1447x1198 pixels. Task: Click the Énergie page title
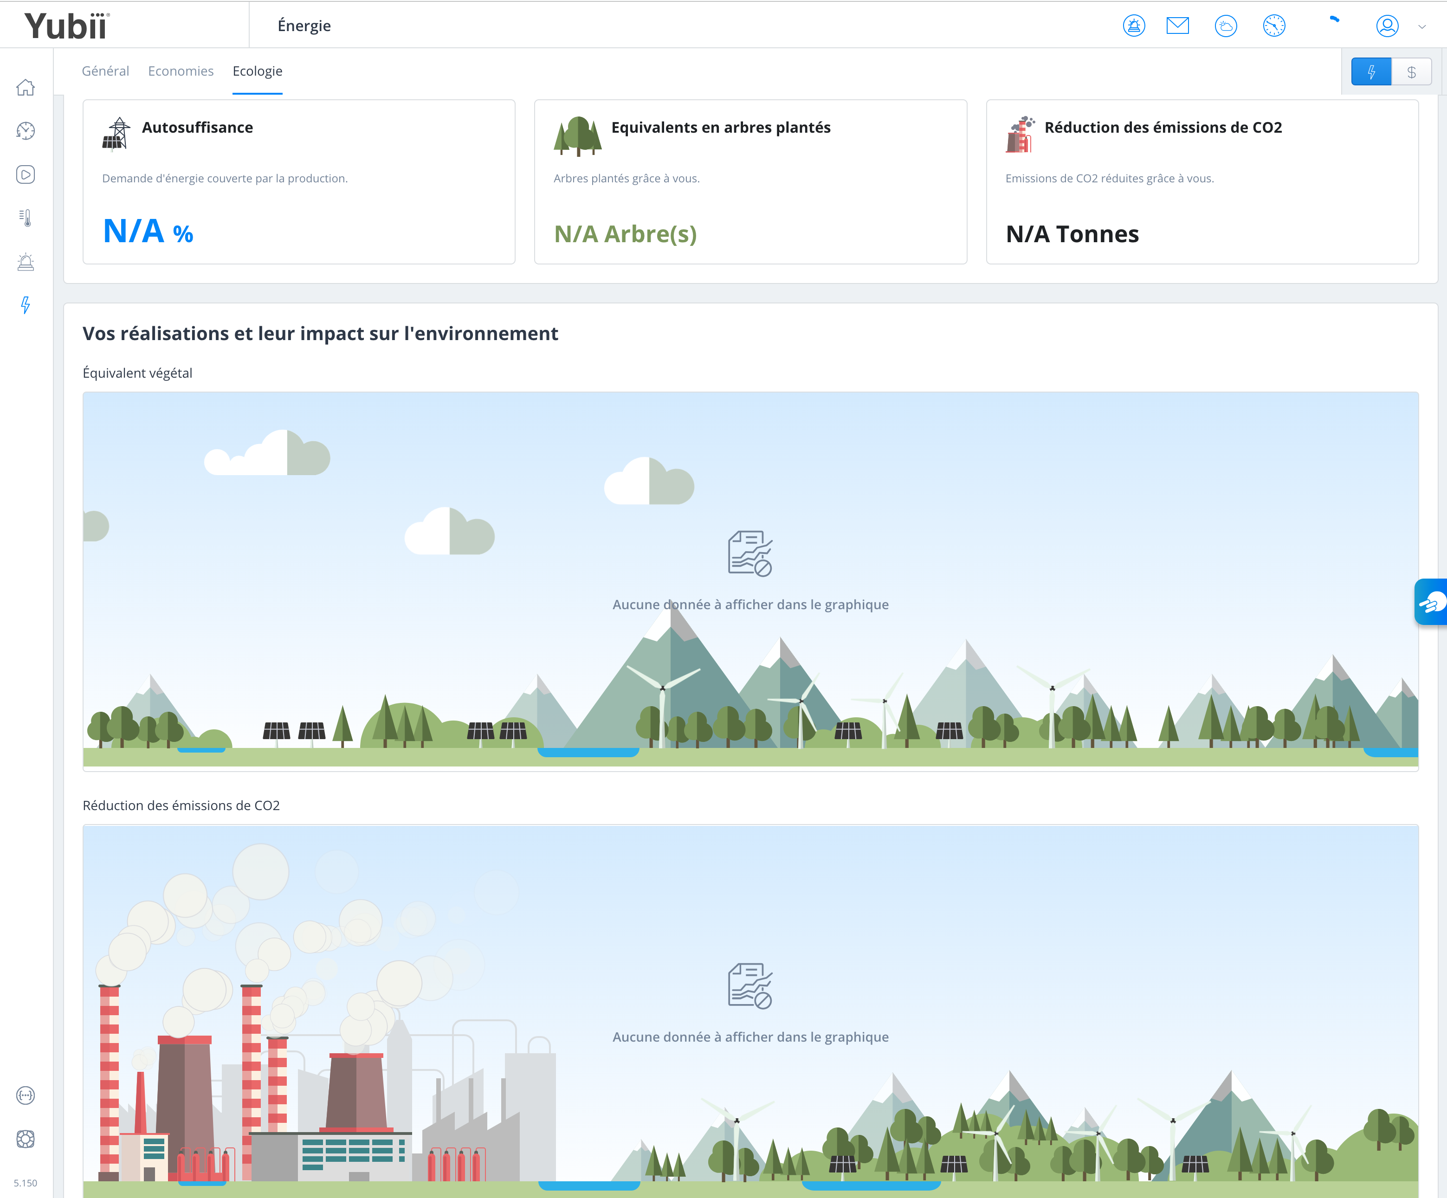click(x=304, y=26)
